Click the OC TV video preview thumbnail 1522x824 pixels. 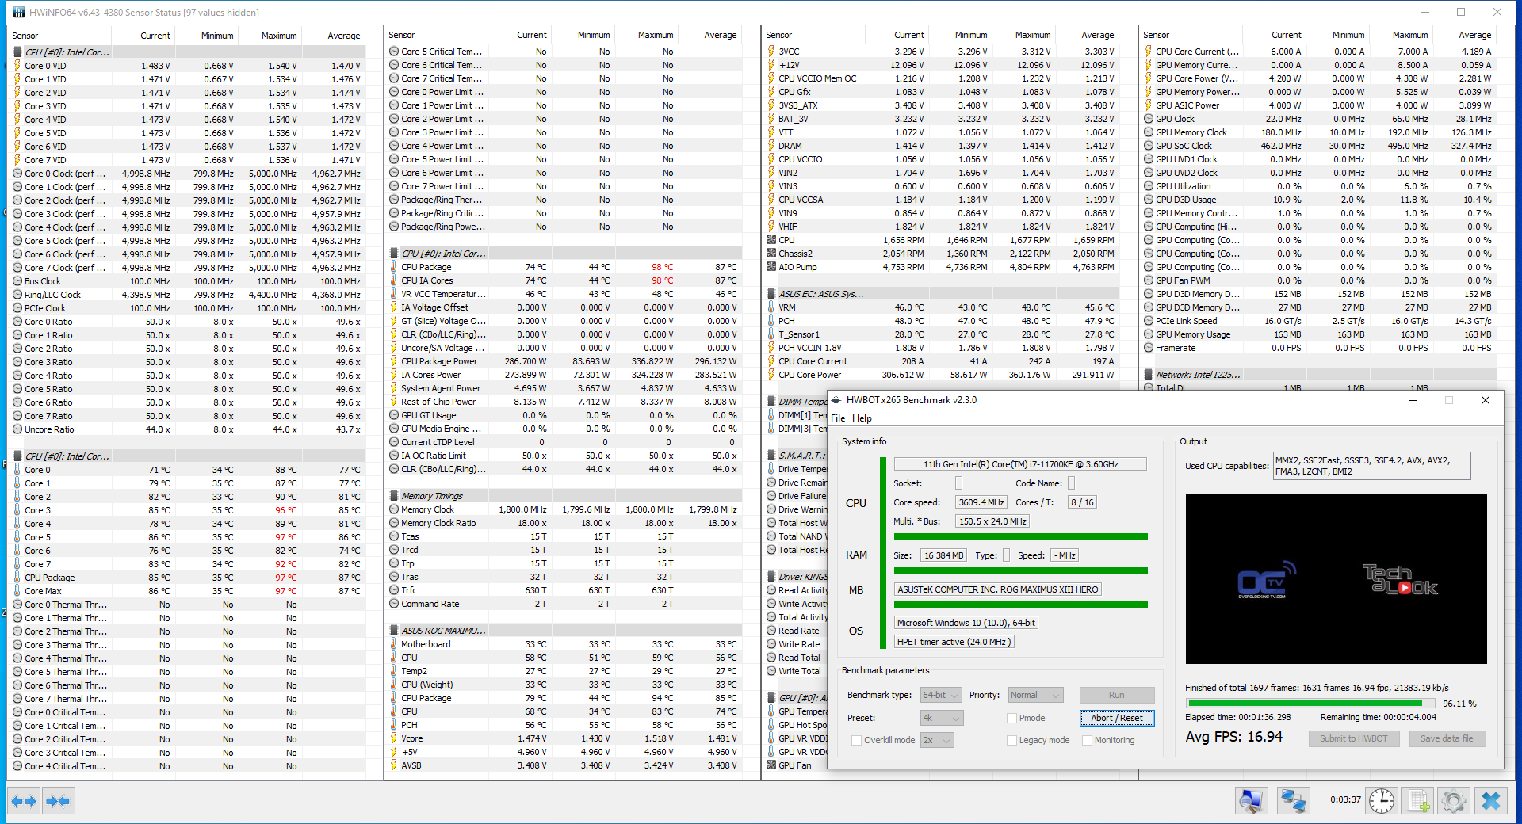click(x=1336, y=579)
